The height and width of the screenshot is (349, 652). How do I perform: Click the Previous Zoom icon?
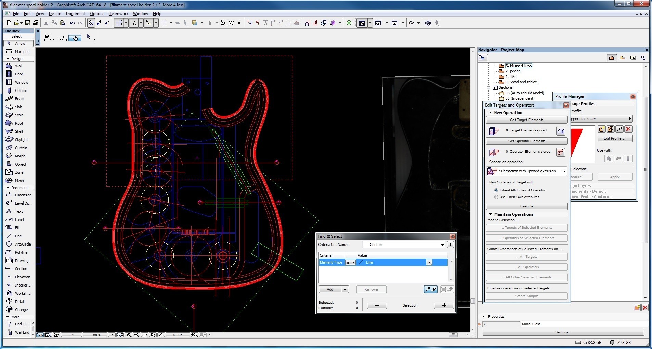[194, 335]
